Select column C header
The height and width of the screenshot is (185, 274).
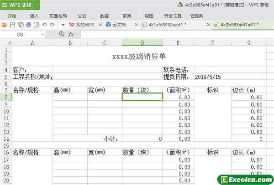[105, 42]
